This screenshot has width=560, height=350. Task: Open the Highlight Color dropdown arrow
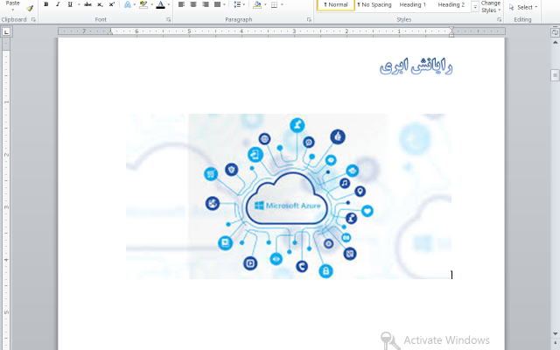[151, 4]
